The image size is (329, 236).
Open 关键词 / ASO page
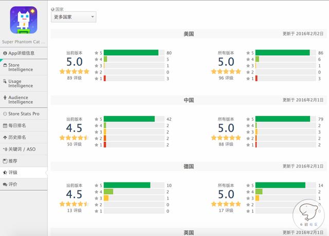[24, 149]
